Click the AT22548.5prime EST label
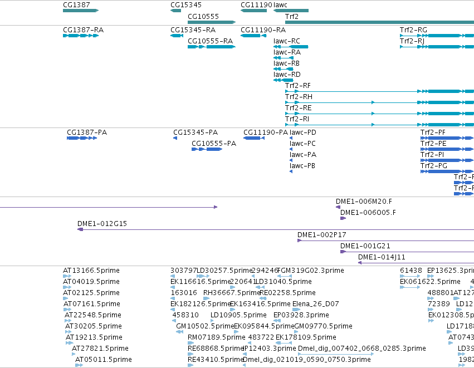This screenshot has height=368, width=474. pyautogui.click(x=93, y=315)
